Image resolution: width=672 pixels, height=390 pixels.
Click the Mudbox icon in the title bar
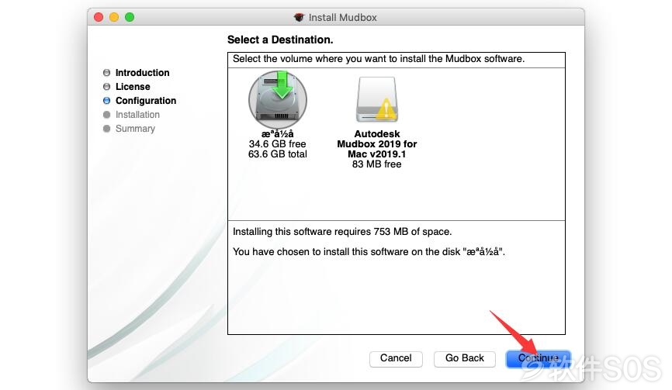tap(299, 18)
